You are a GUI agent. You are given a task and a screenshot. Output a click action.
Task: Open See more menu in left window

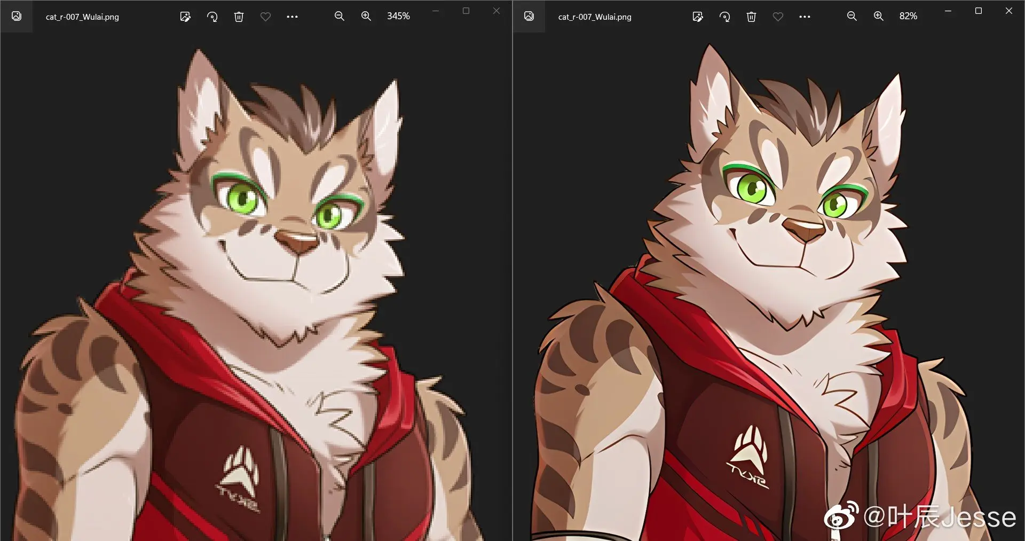coord(292,17)
